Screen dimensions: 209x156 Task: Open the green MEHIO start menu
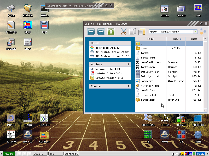[9, 154]
